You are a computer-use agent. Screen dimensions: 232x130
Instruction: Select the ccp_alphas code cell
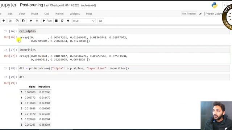point(124,31)
